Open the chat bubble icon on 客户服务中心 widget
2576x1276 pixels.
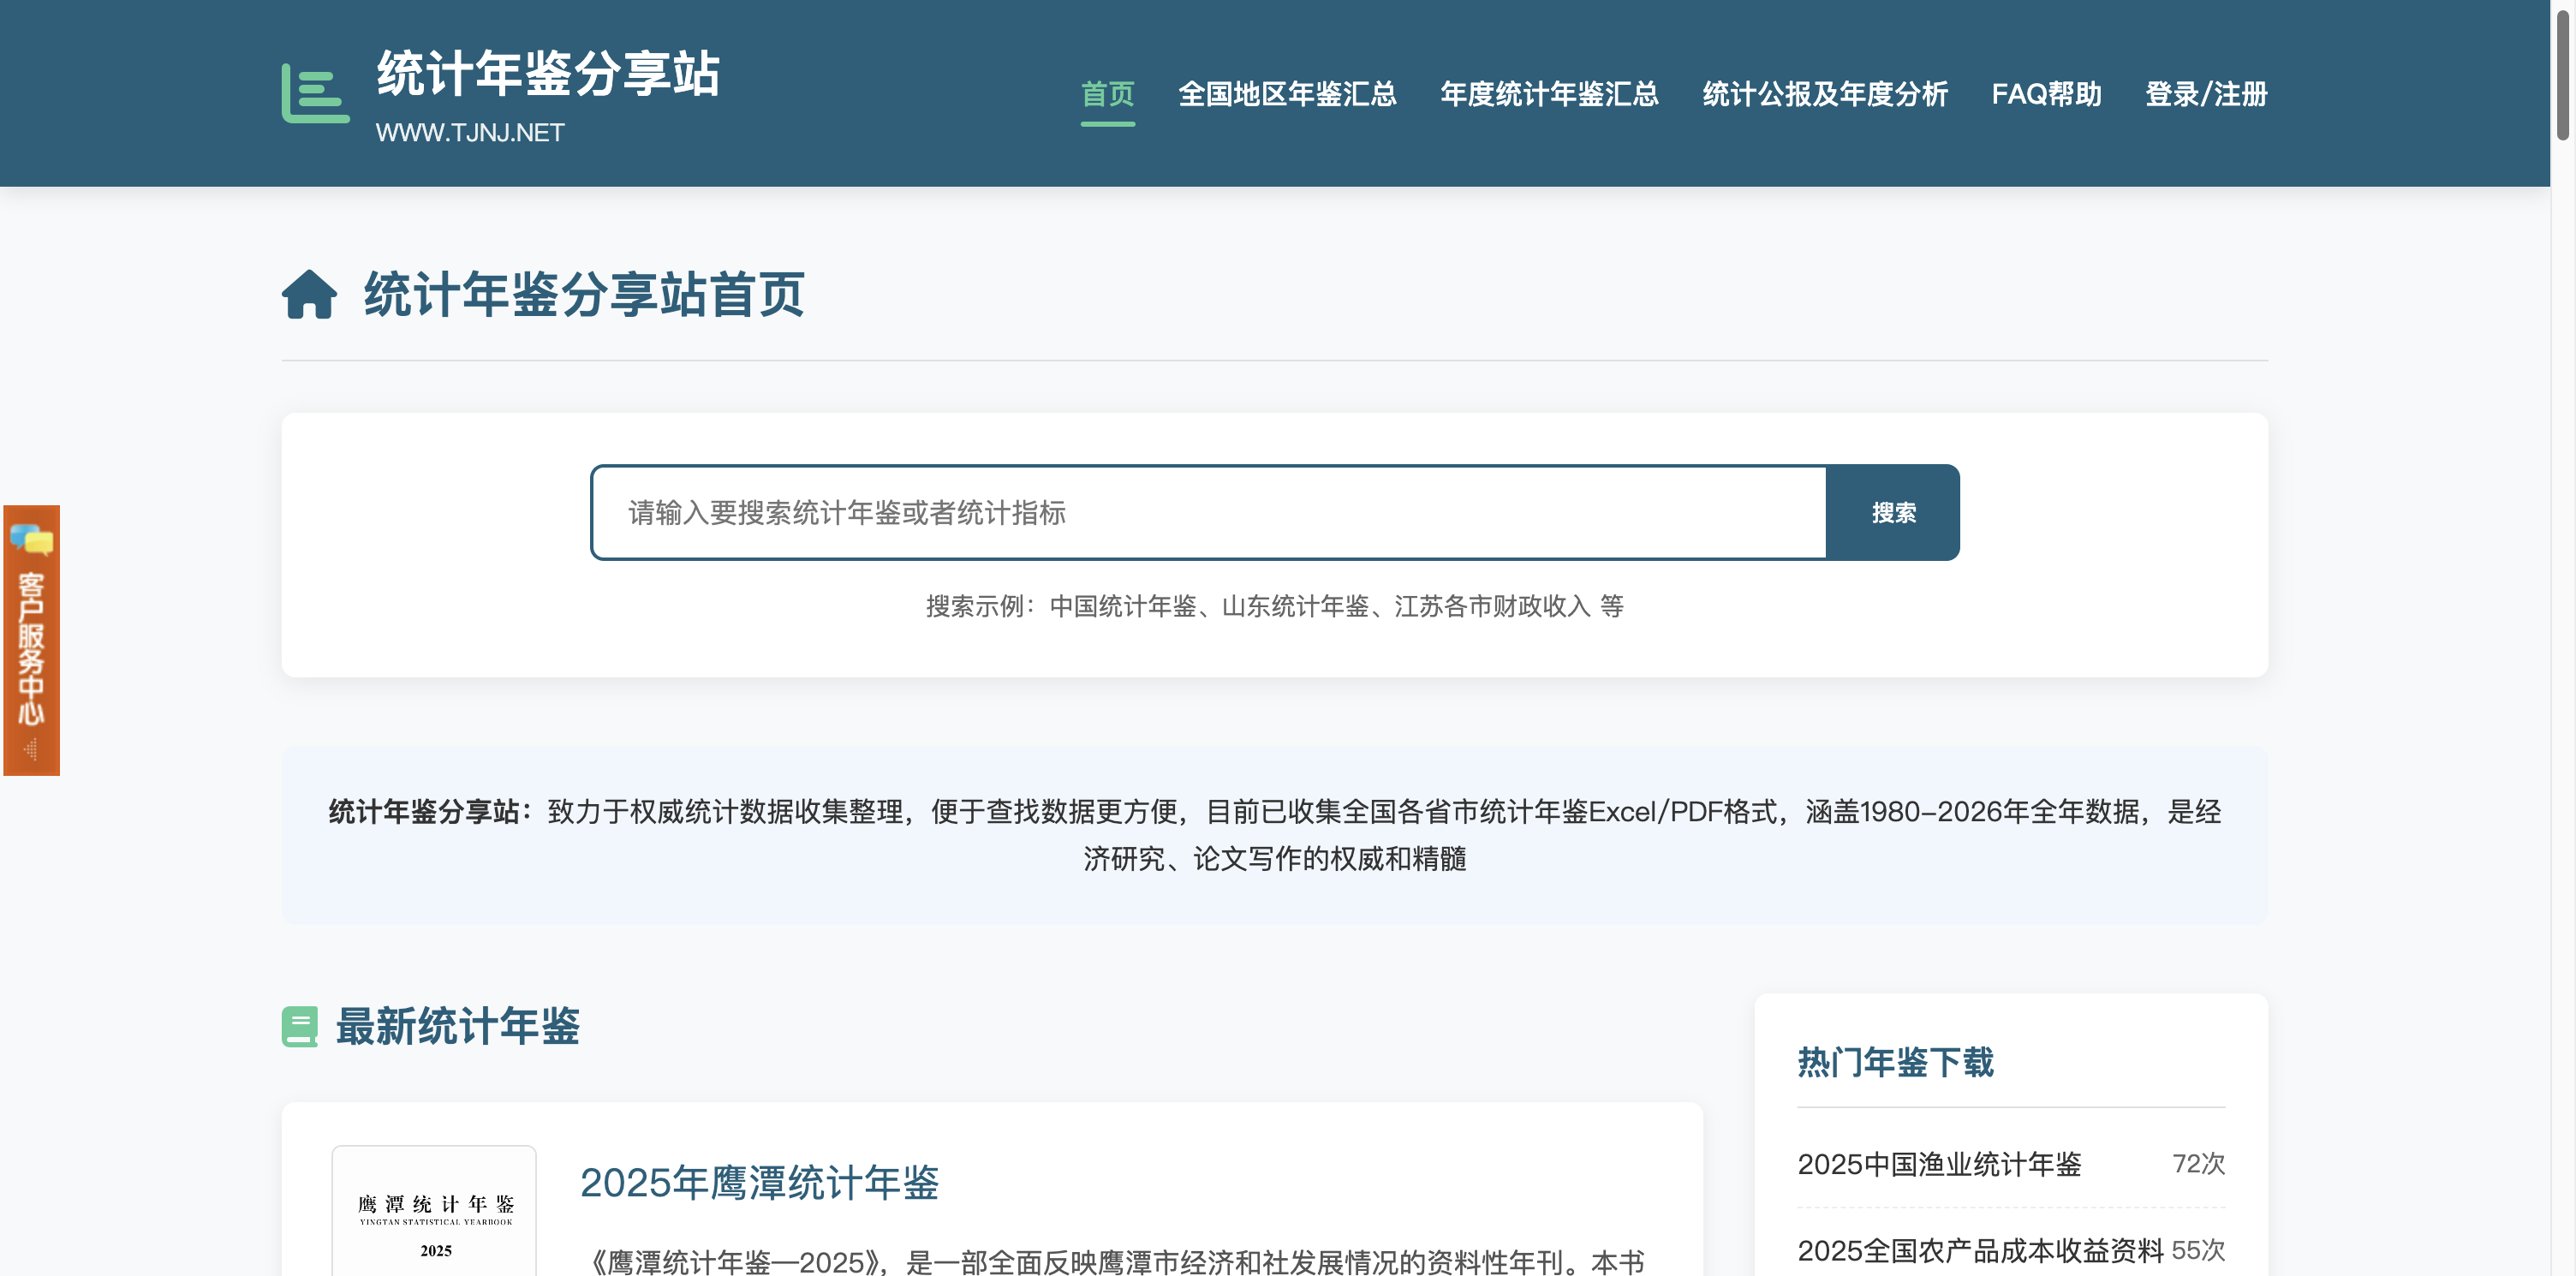[31, 539]
